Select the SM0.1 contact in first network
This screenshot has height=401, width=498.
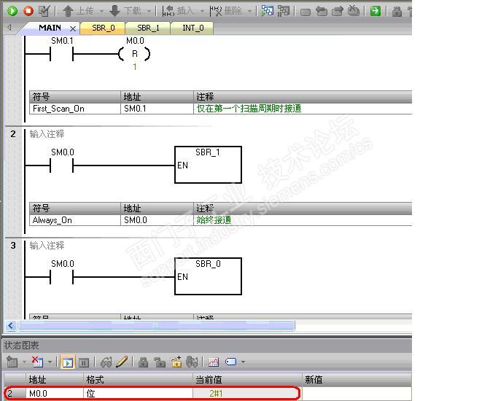pyautogui.click(x=62, y=53)
